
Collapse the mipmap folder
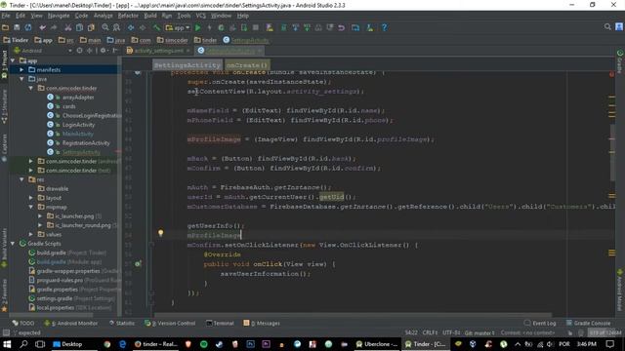pyautogui.click(x=30, y=207)
